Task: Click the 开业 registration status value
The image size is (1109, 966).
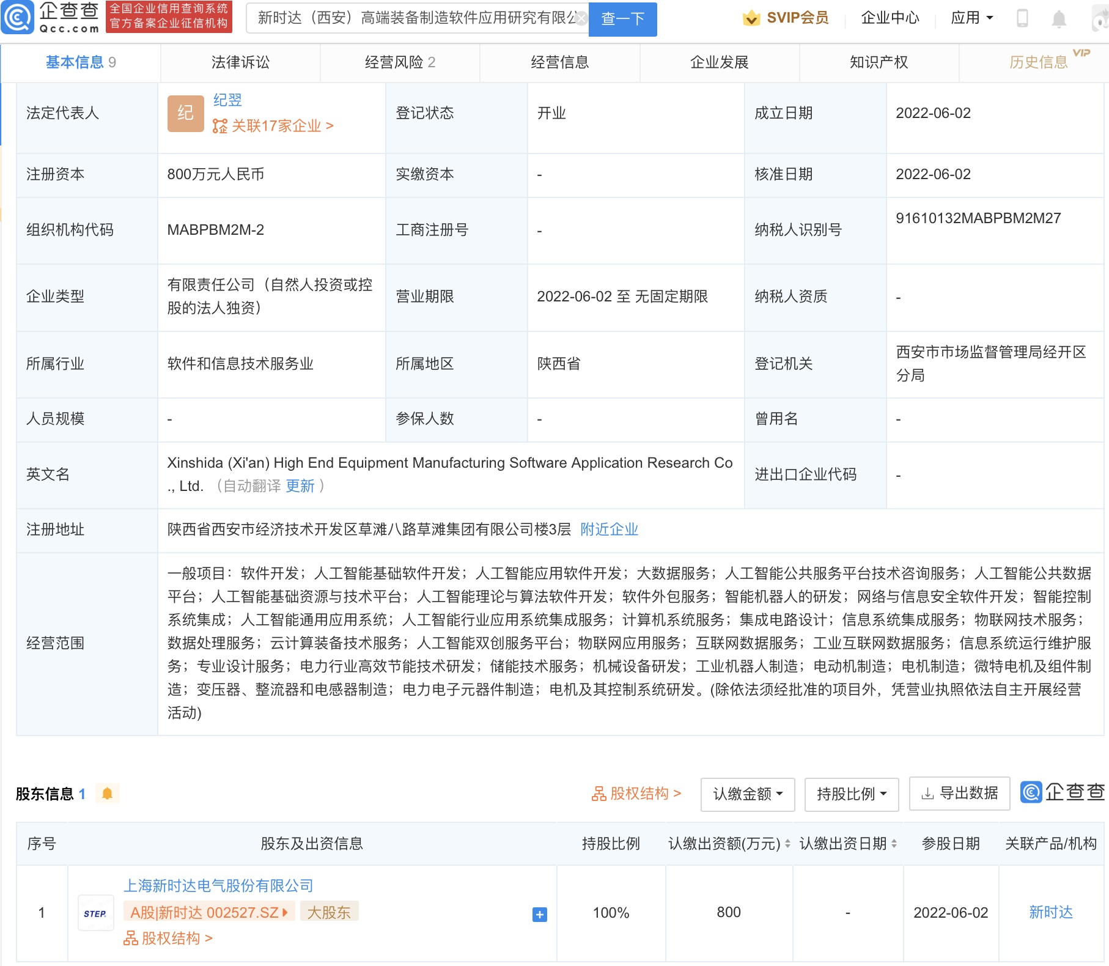Action: 551,113
